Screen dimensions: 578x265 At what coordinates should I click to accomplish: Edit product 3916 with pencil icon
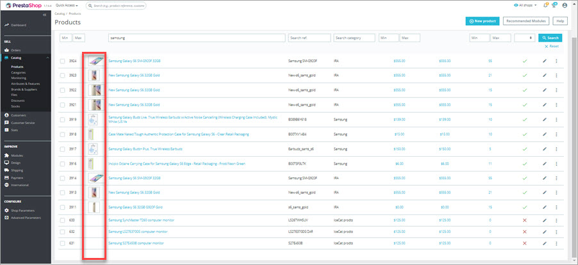(545, 164)
